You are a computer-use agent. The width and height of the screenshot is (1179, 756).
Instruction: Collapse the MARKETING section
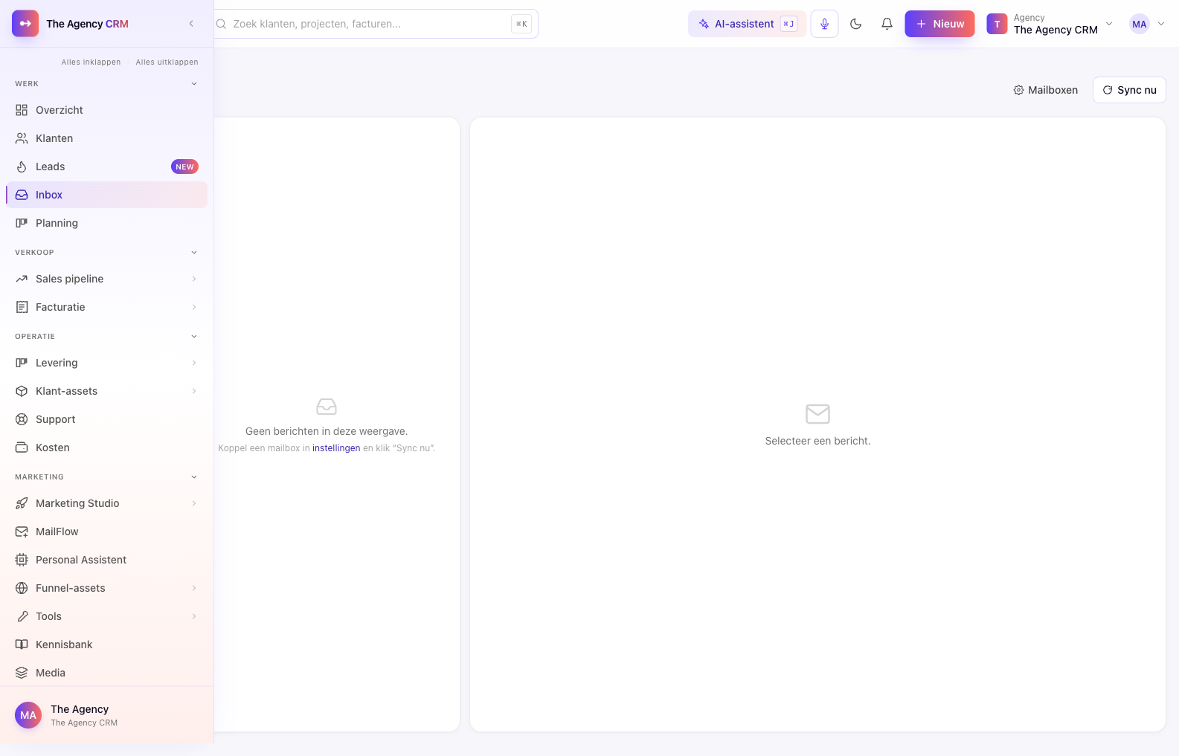pos(194,477)
